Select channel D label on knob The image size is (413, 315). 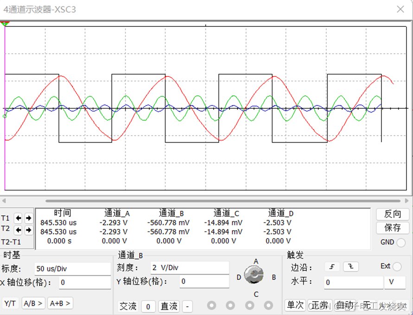coord(239,277)
